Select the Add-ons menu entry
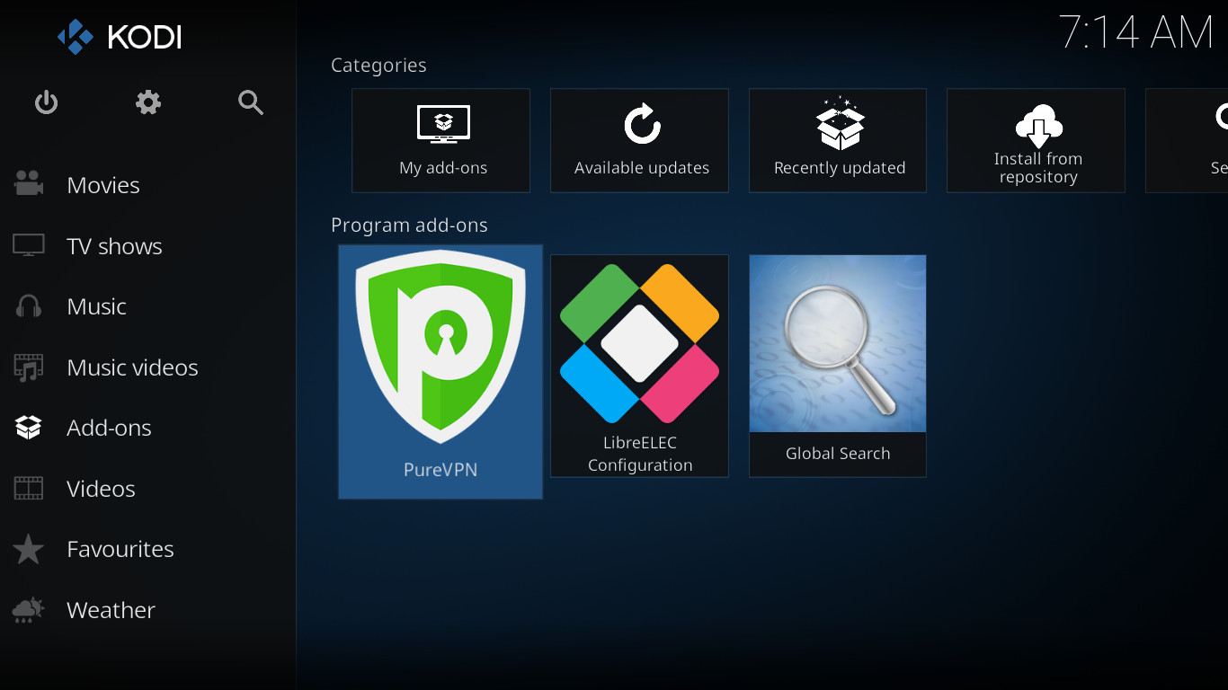This screenshot has width=1228, height=690. [147, 428]
